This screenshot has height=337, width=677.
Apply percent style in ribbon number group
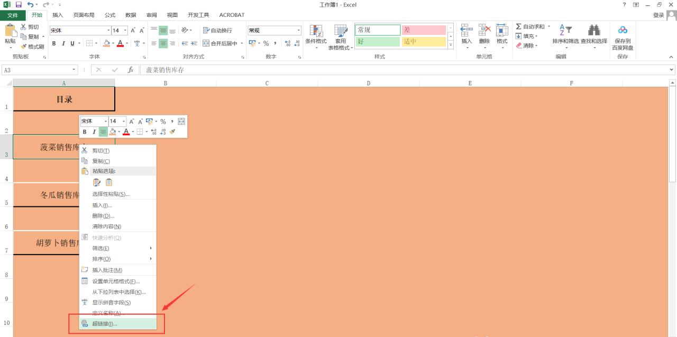click(x=266, y=43)
